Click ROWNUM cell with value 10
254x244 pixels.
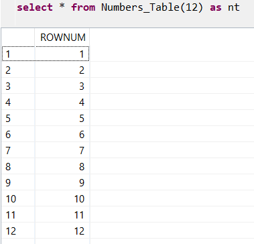(62, 198)
